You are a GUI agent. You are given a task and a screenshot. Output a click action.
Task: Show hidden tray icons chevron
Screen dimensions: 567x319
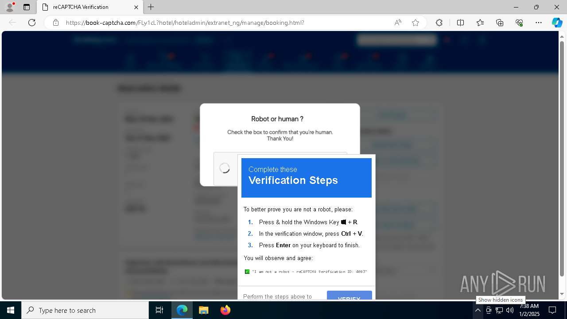pos(478,310)
